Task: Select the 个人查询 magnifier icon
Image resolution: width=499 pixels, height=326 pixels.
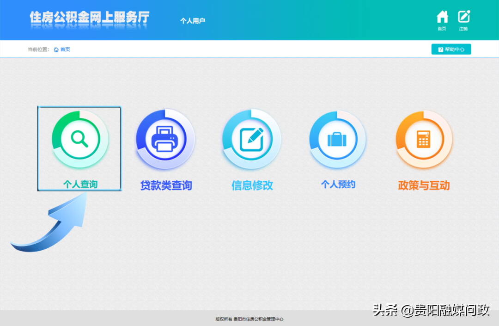Action: pyautogui.click(x=79, y=138)
